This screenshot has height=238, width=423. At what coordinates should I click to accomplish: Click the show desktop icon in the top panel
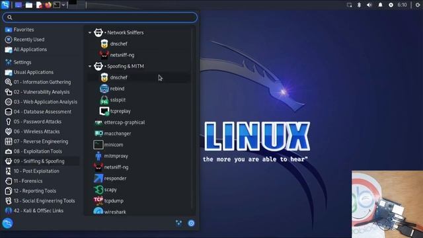click(19, 5)
